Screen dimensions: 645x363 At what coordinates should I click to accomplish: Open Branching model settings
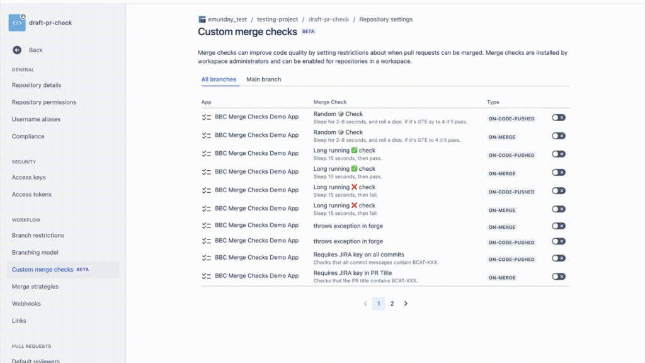point(35,252)
